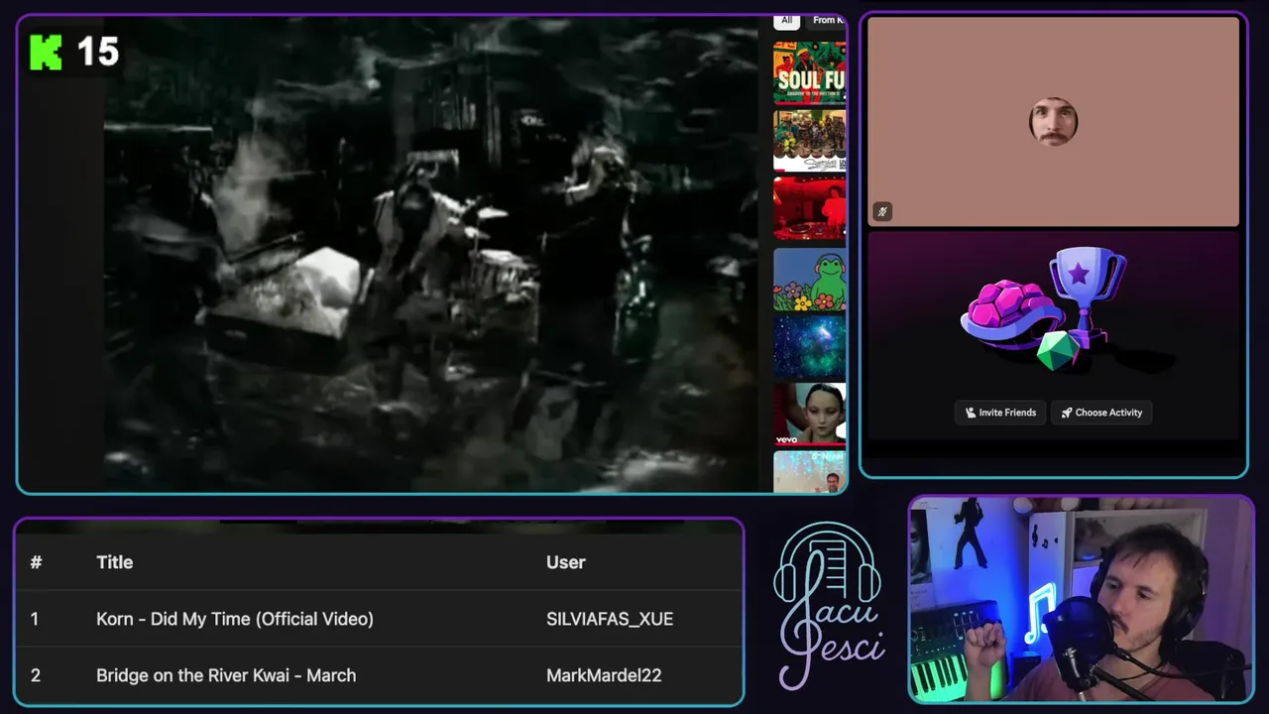Click the viewer count 15
This screenshot has height=714, width=1269.
(97, 52)
